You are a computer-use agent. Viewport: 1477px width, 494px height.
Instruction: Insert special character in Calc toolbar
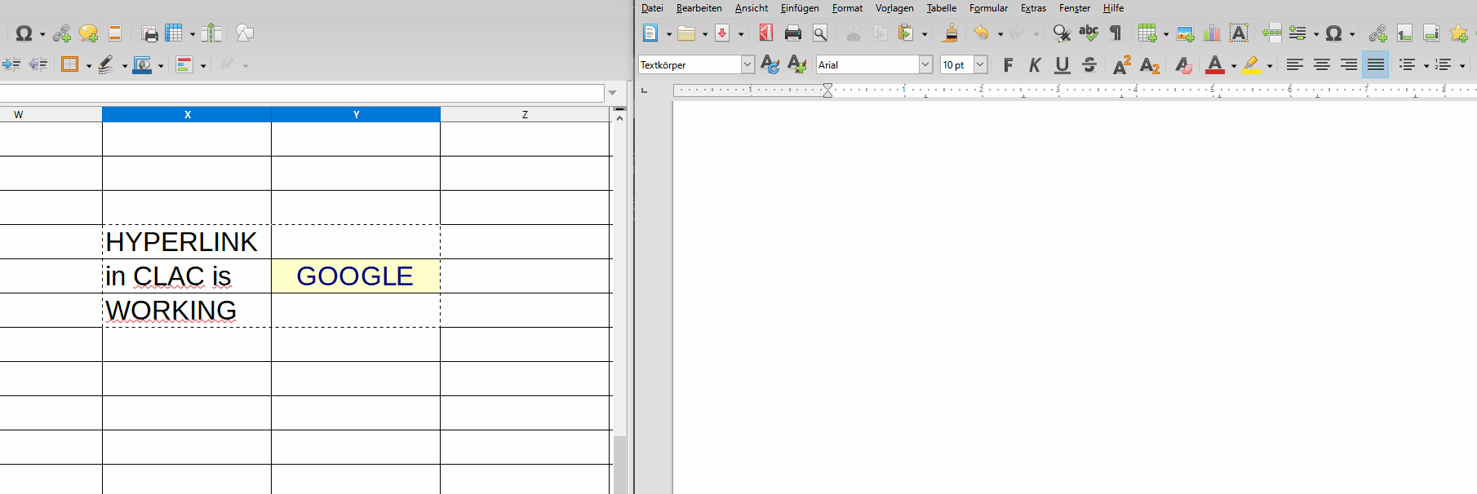pyautogui.click(x=24, y=33)
